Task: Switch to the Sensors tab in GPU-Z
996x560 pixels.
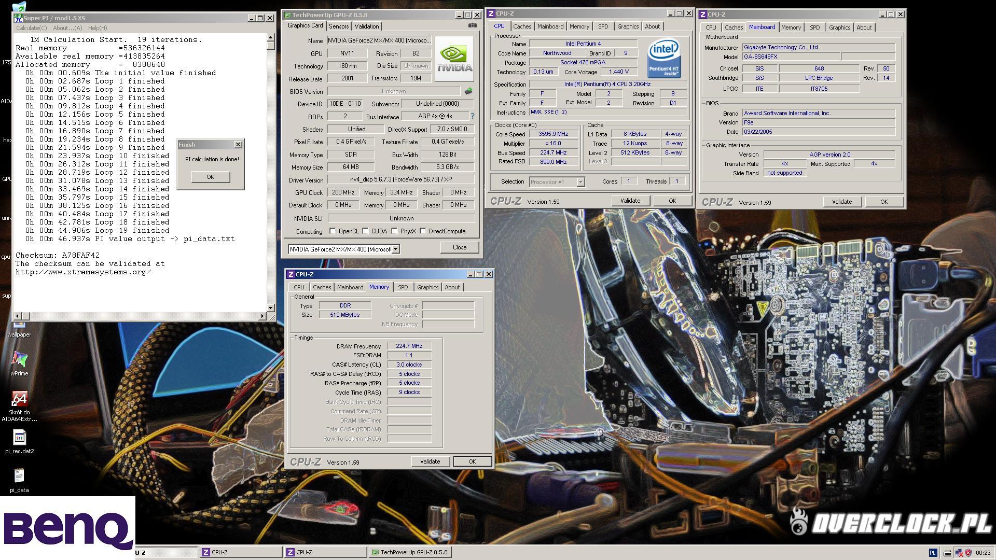Action: [x=339, y=26]
